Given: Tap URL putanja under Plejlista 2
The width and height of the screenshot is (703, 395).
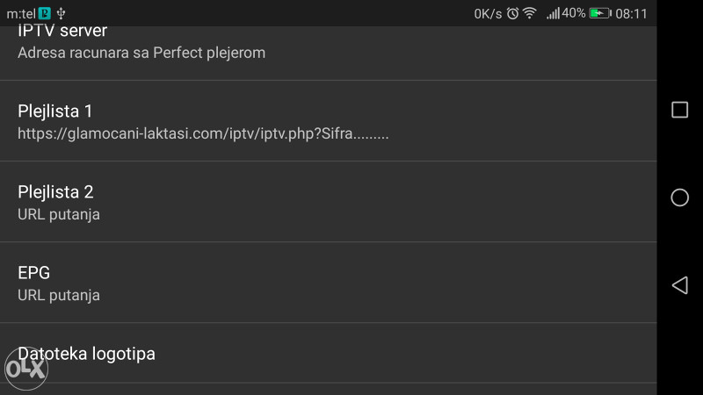Looking at the screenshot, I should pyautogui.click(x=59, y=214).
